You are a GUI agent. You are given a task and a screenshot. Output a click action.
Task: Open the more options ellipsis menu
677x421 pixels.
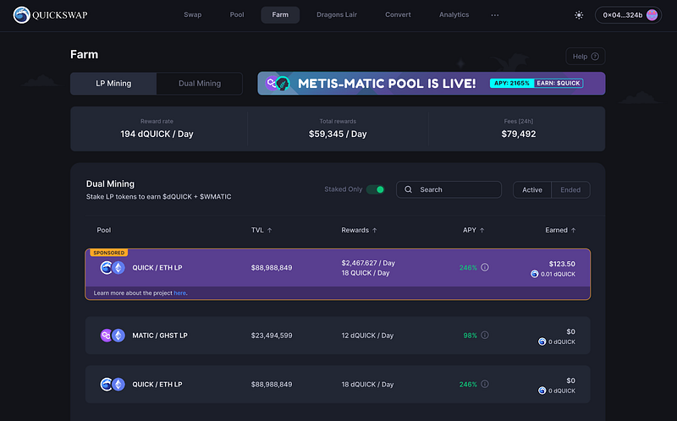[495, 15]
